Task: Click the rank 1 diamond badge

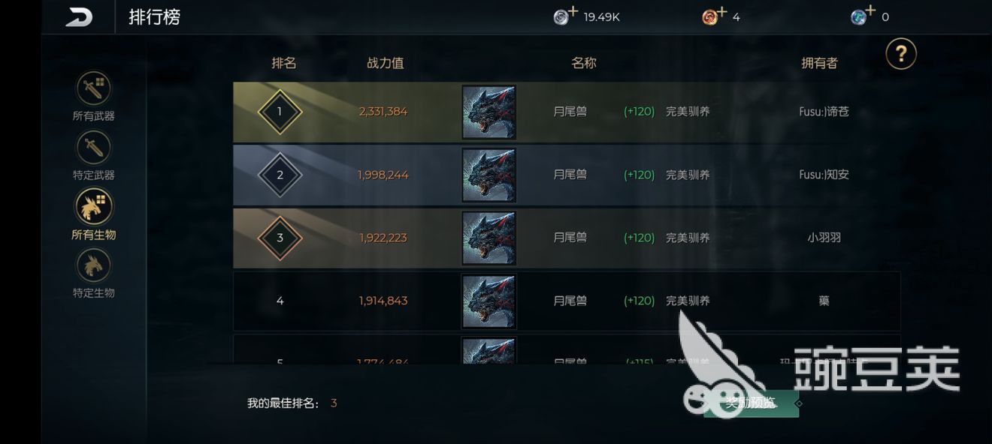Action: pos(280,112)
